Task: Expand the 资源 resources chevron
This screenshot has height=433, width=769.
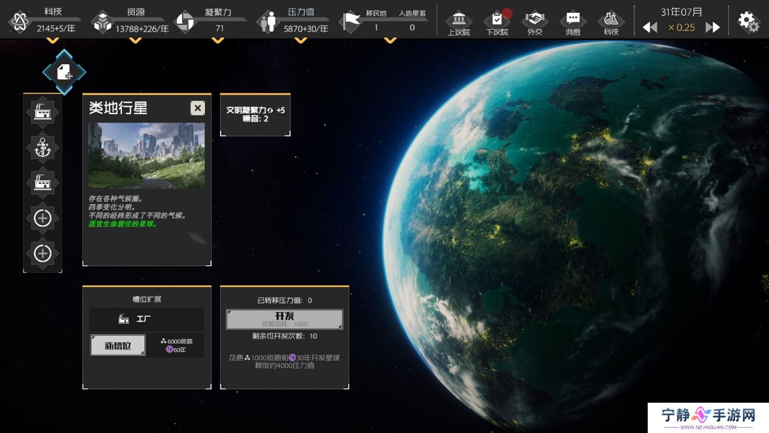Action: [135, 41]
